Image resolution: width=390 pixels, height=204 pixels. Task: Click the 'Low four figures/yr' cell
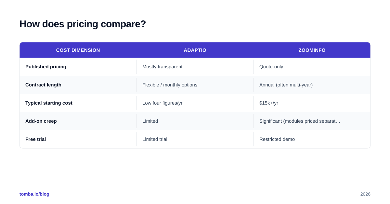(x=162, y=103)
